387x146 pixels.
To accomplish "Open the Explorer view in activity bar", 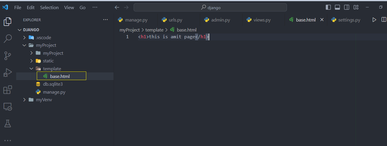I will pyautogui.click(x=8, y=21).
